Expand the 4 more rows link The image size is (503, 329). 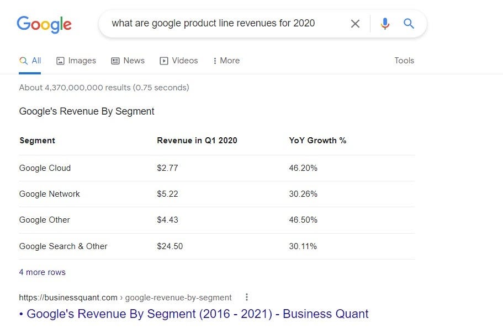pos(43,272)
